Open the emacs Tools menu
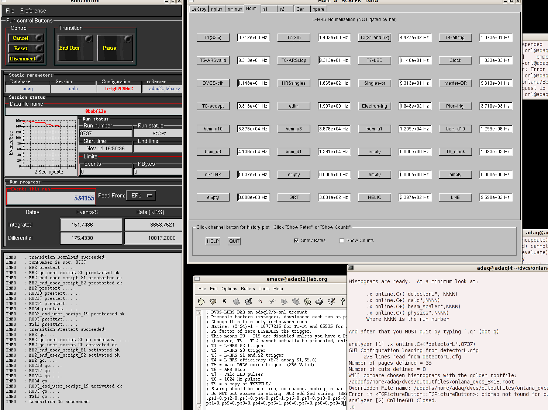The width and height of the screenshot is (548, 410). click(264, 289)
